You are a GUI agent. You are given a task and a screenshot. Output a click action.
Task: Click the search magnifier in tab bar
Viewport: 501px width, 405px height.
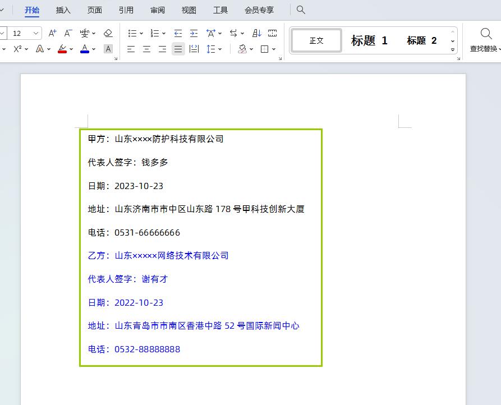coord(301,10)
